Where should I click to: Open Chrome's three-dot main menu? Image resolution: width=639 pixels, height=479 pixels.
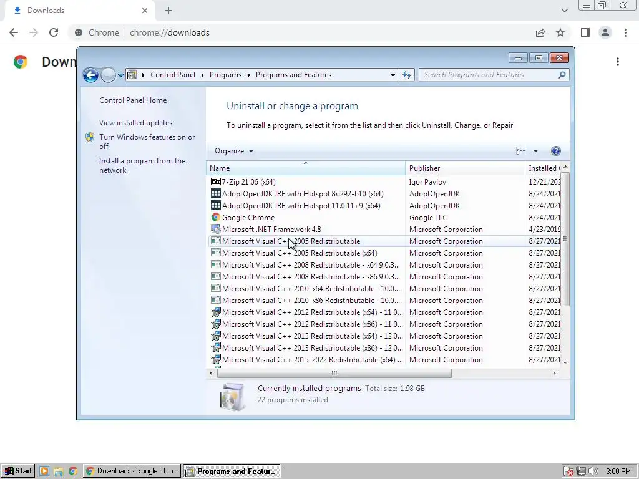(625, 32)
